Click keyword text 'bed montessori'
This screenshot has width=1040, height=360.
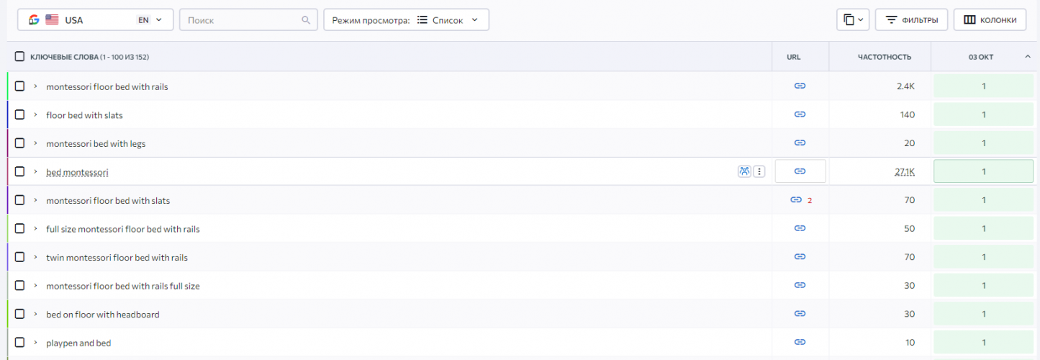[x=77, y=172]
